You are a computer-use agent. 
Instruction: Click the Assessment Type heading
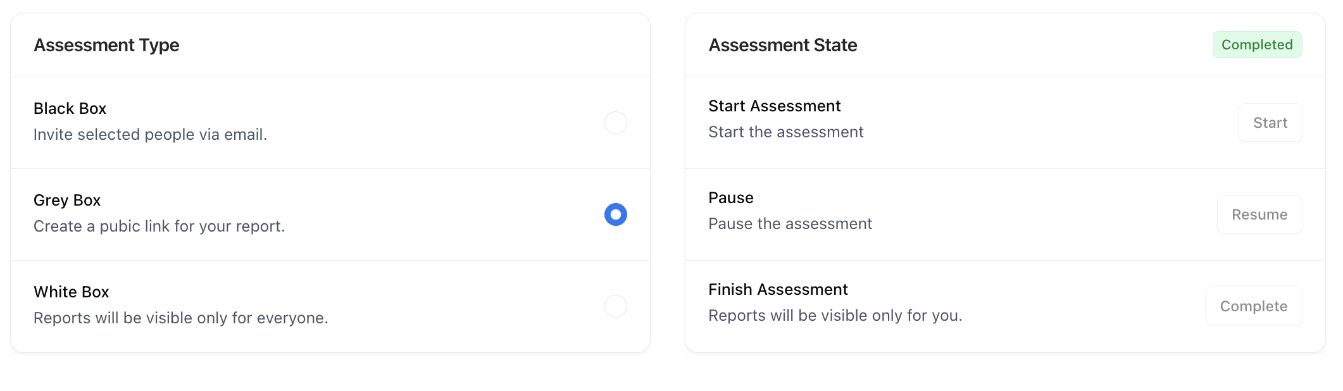(106, 45)
